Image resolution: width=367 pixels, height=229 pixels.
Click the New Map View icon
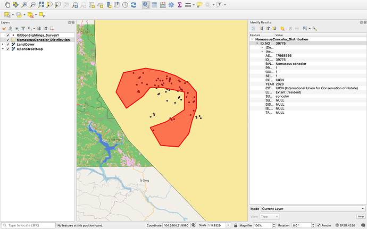[x=91, y=5]
